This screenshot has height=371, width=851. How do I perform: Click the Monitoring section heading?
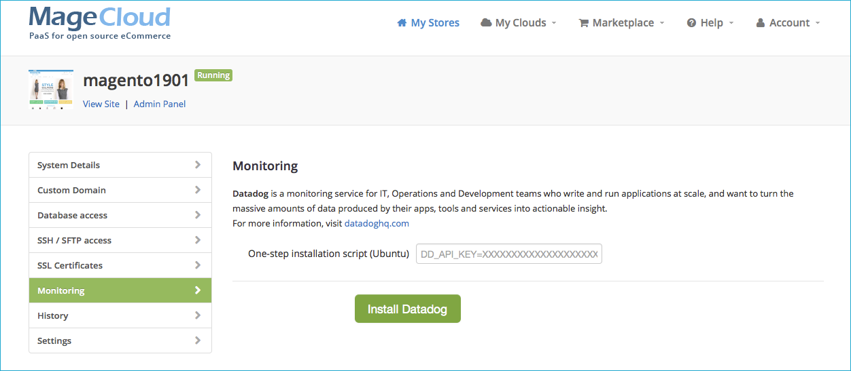pos(265,165)
